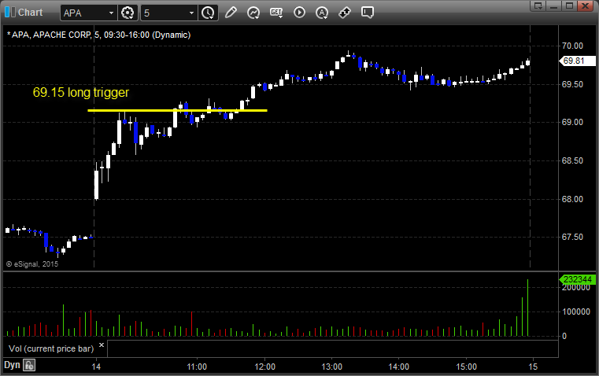
Task: Minimize the chart window
Action: click(x=554, y=6)
